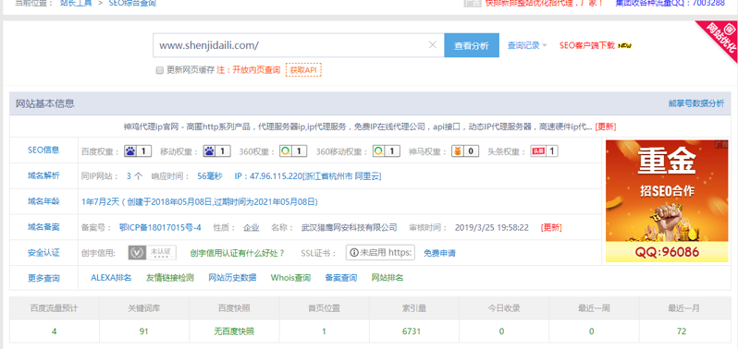Screen dimensions: 738x349
Task: Open the 网站历史数据 link
Action: (232, 278)
